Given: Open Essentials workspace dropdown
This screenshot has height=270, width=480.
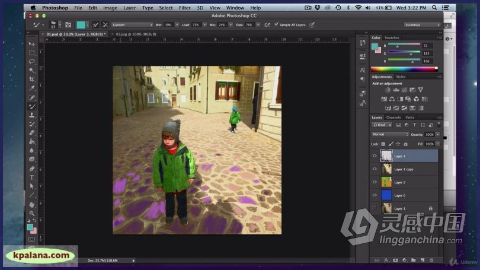Looking at the screenshot, I should point(422,25).
